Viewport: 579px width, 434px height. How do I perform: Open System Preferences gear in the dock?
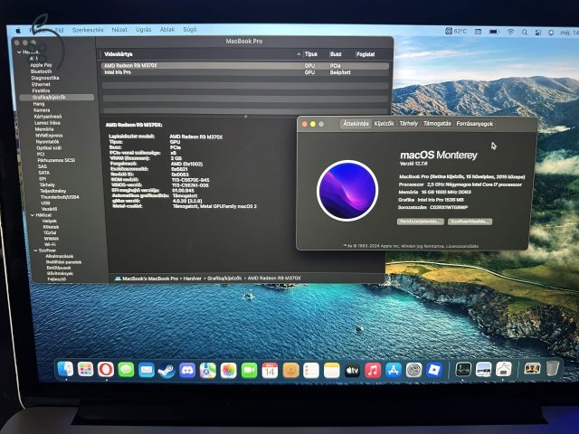[414, 370]
